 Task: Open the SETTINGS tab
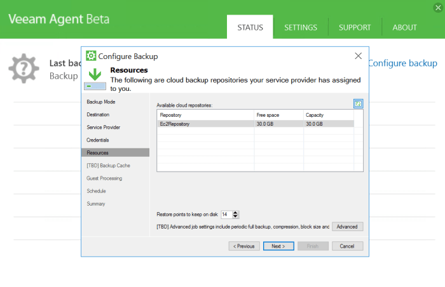coord(301,27)
